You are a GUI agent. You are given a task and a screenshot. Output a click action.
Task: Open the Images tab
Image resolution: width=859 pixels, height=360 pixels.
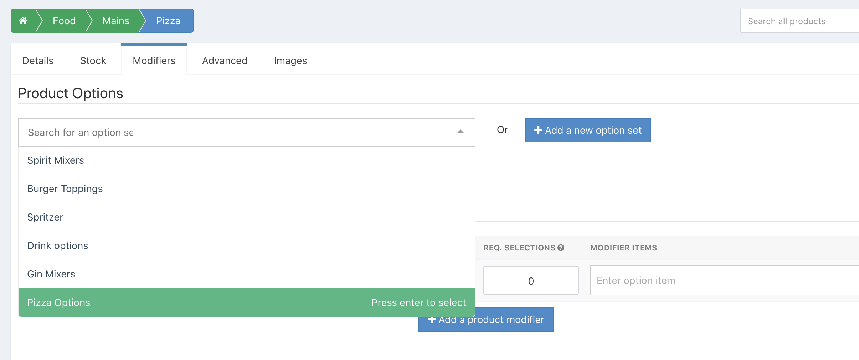tap(290, 60)
